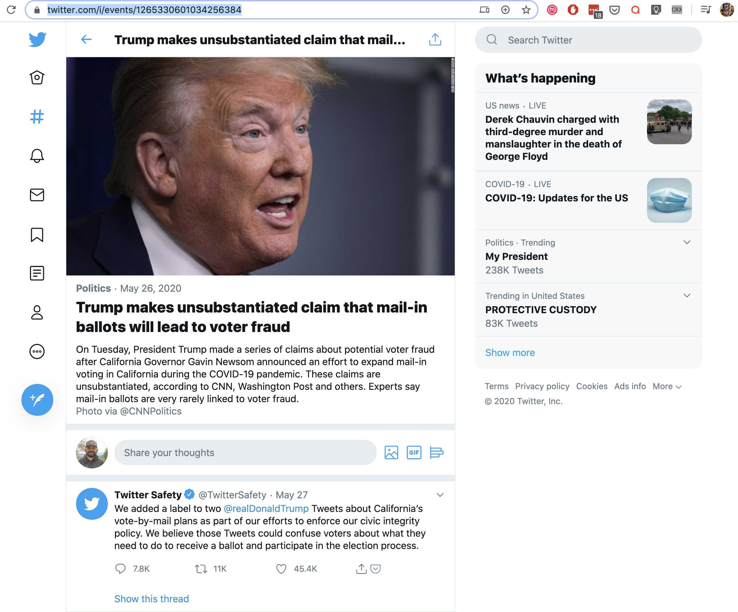
Task: Open Bookmarks icon in sidebar
Action: pos(37,235)
